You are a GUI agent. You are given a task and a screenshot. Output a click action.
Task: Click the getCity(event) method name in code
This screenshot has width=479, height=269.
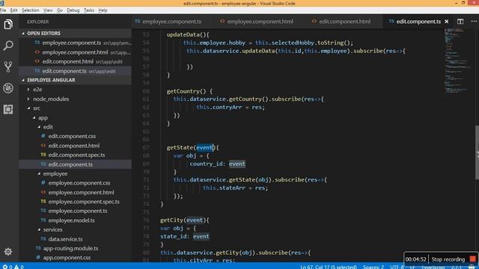tap(183, 220)
